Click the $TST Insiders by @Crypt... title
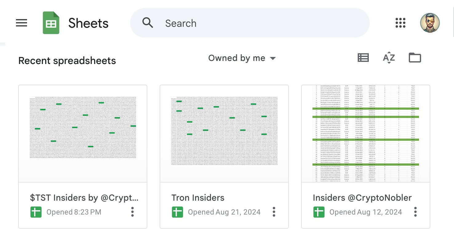Screen dimensions: 454x237 click(84, 198)
